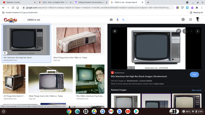Search inside image with Lens icon
This screenshot has width=205, height=115.
coord(179,31)
